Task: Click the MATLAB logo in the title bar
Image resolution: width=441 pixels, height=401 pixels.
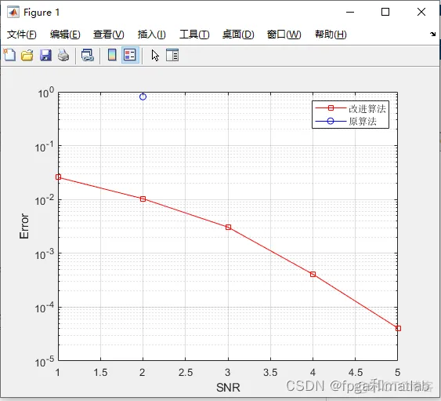Action: (13, 12)
